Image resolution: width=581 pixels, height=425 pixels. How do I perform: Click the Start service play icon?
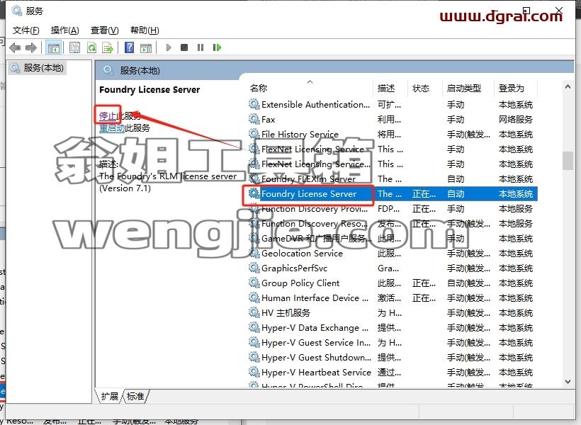click(x=169, y=47)
